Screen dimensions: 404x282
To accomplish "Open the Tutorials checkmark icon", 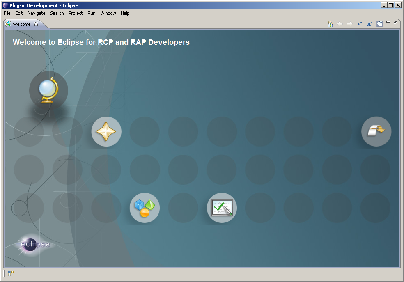I will pyautogui.click(x=222, y=208).
